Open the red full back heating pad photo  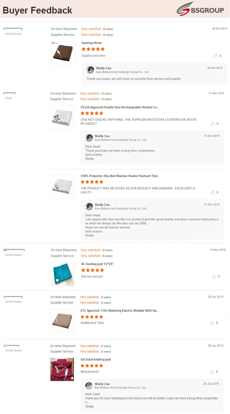[x=62, y=369]
